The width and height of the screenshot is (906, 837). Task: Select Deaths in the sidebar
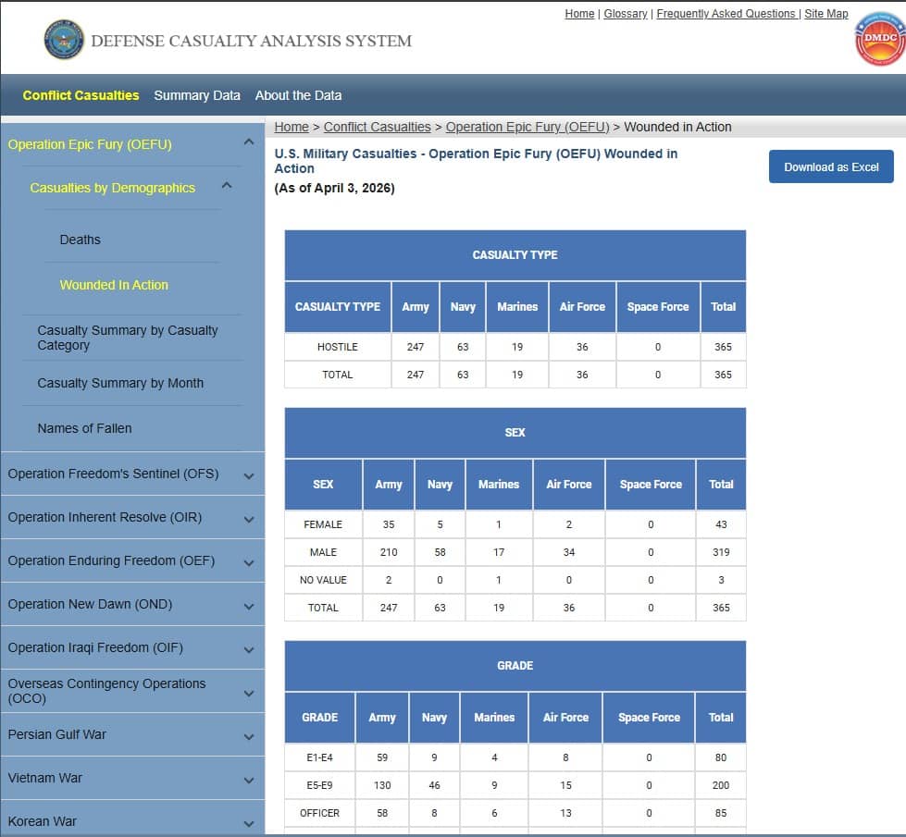(80, 240)
